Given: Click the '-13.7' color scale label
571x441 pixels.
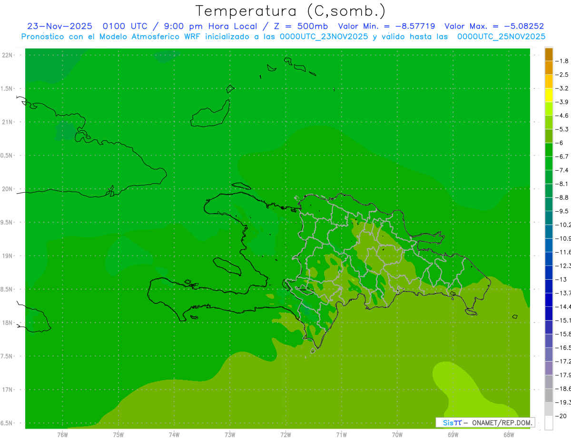Looking at the screenshot, I should pos(563,293).
